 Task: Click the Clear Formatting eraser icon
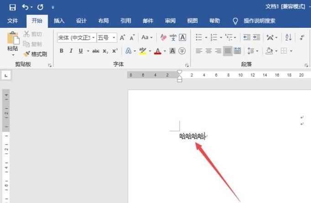[x=163, y=37]
